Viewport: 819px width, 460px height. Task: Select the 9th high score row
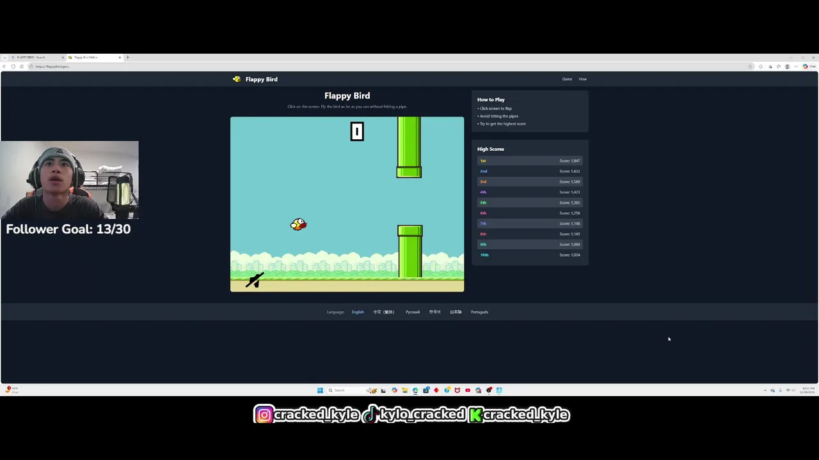point(530,244)
